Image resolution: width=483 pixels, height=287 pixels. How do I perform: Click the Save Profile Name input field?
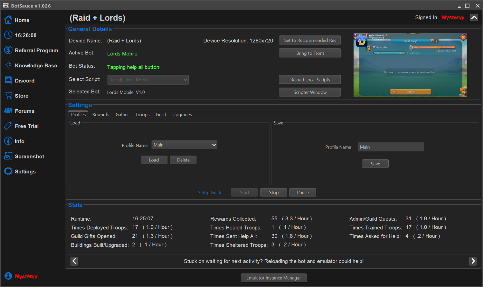click(391, 147)
